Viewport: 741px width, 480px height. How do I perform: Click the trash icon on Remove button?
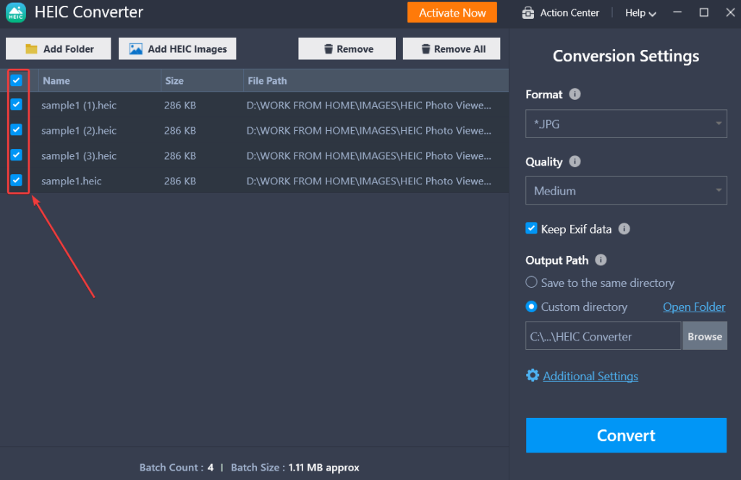tap(329, 49)
